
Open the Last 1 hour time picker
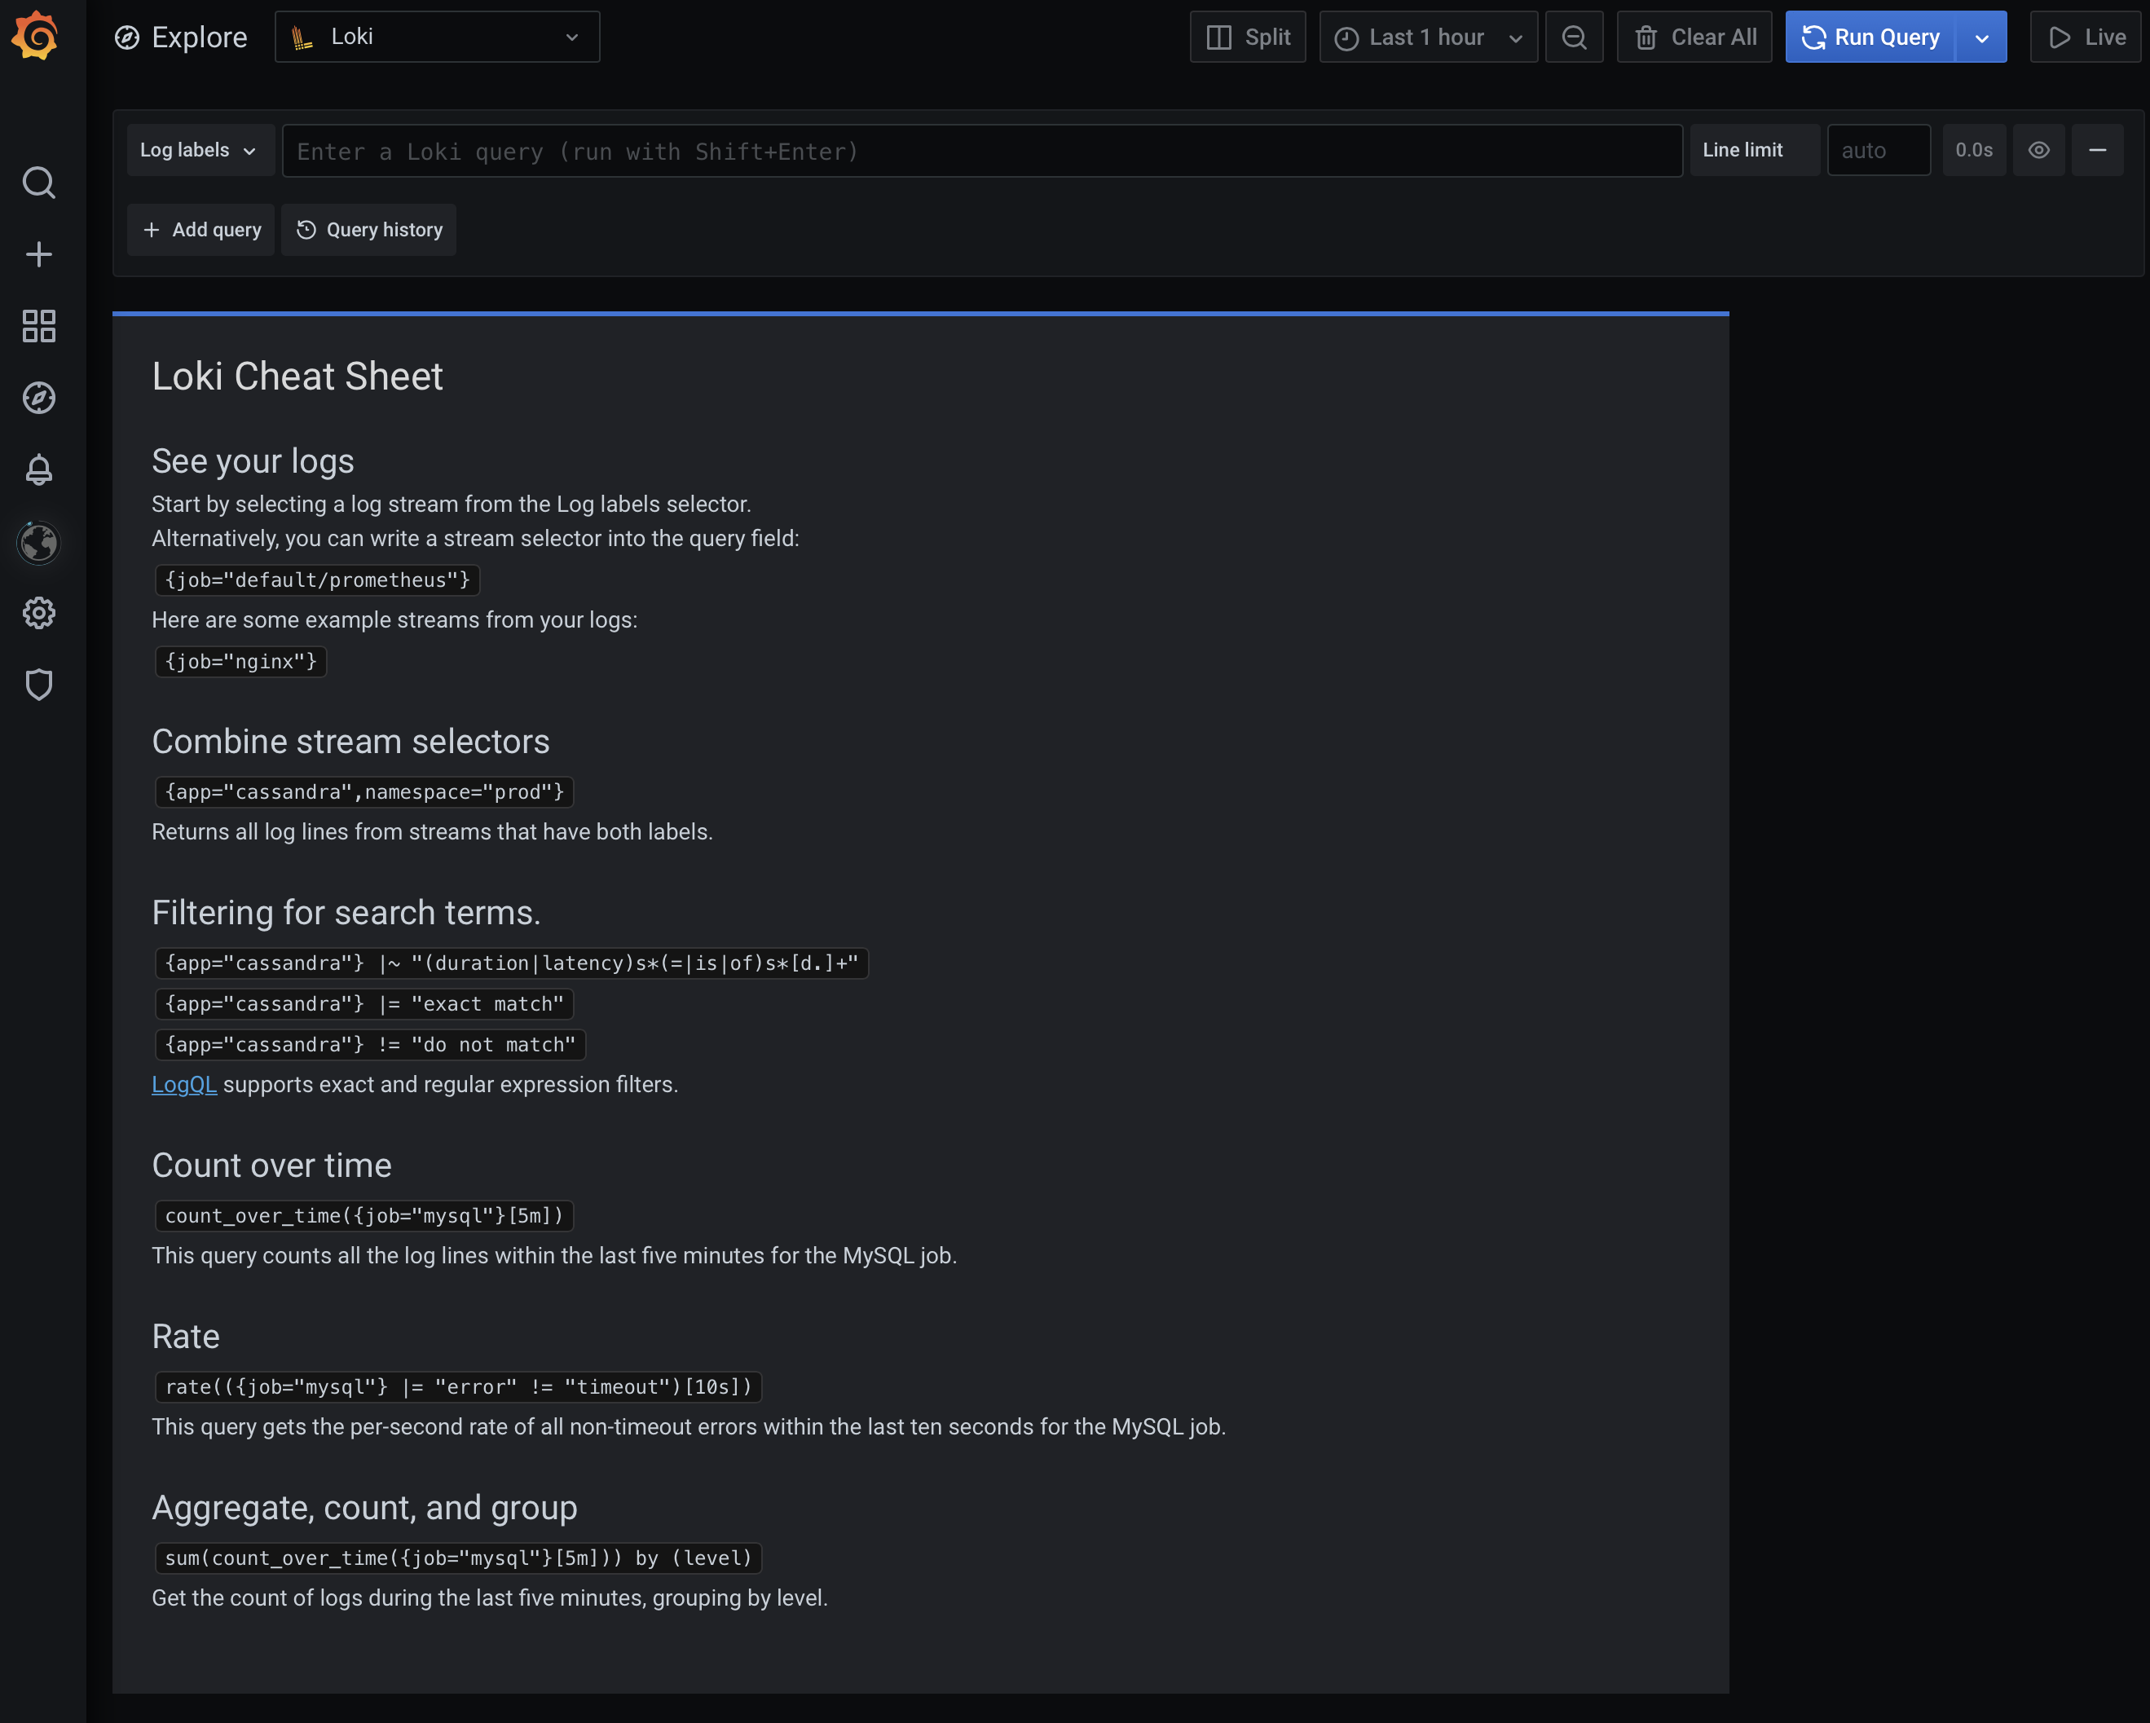pyautogui.click(x=1426, y=37)
